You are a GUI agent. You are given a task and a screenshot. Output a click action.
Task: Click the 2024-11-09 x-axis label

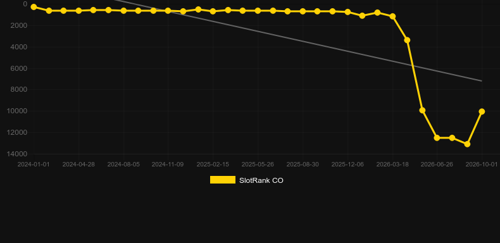click(168, 165)
